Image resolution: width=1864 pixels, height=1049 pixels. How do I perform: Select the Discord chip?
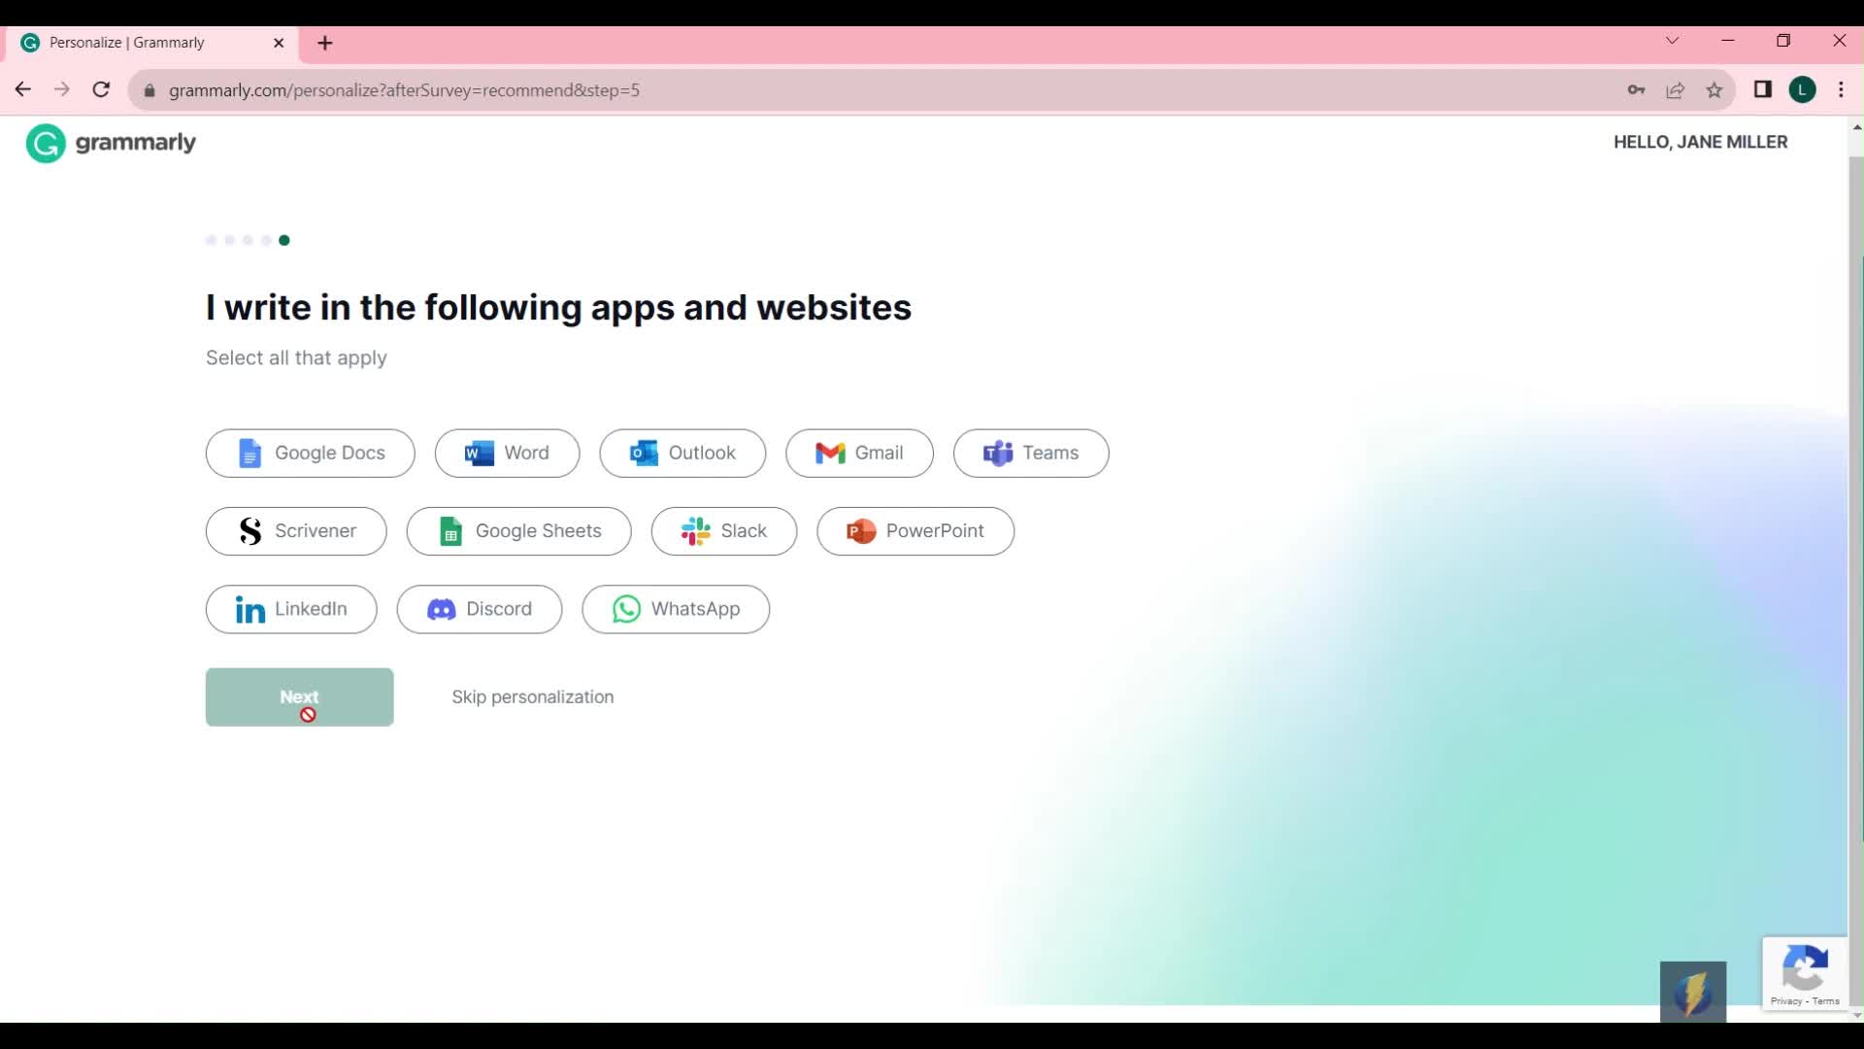pyautogui.click(x=480, y=609)
